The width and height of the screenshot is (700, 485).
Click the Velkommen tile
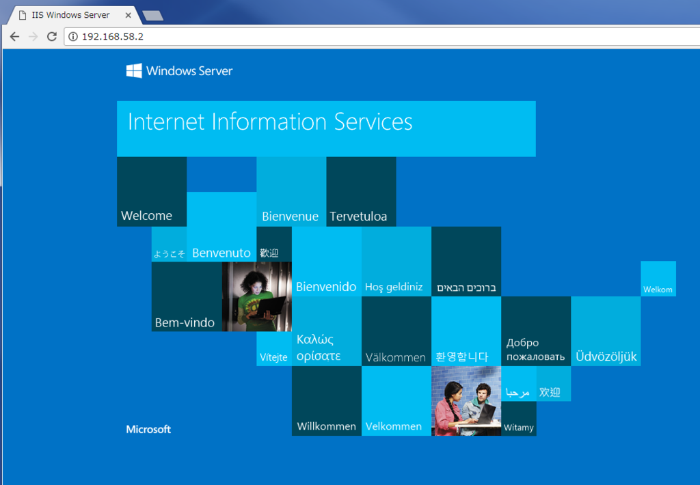[396, 401]
